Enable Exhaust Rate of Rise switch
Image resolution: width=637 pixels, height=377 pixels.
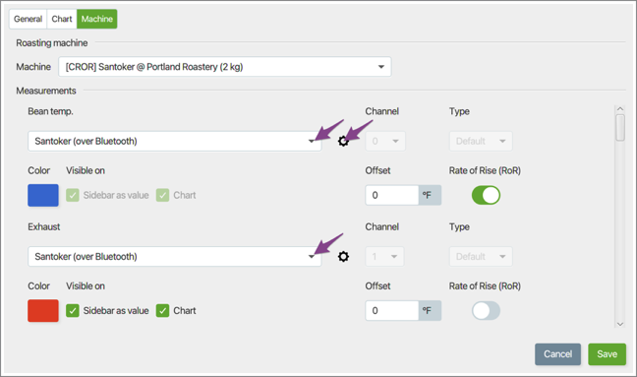(486, 311)
